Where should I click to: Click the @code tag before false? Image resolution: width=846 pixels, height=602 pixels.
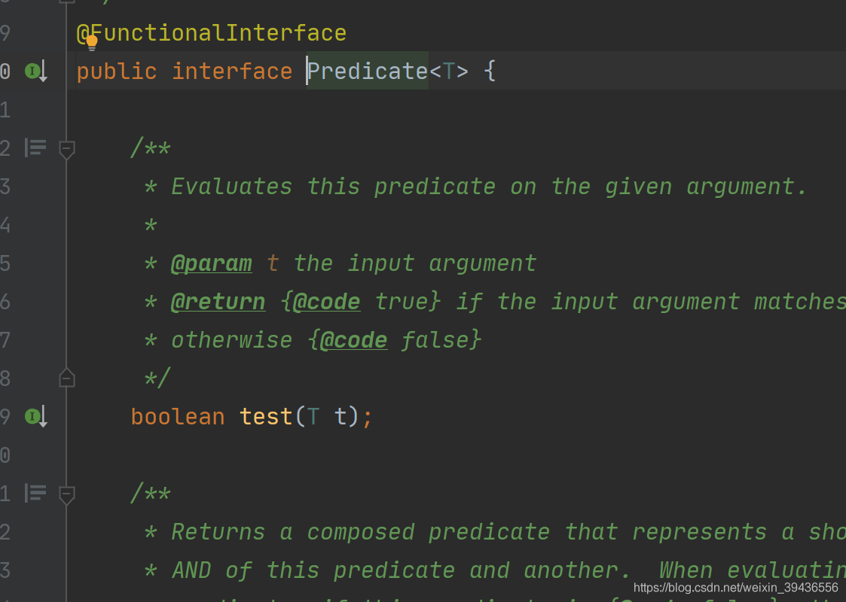[353, 340]
